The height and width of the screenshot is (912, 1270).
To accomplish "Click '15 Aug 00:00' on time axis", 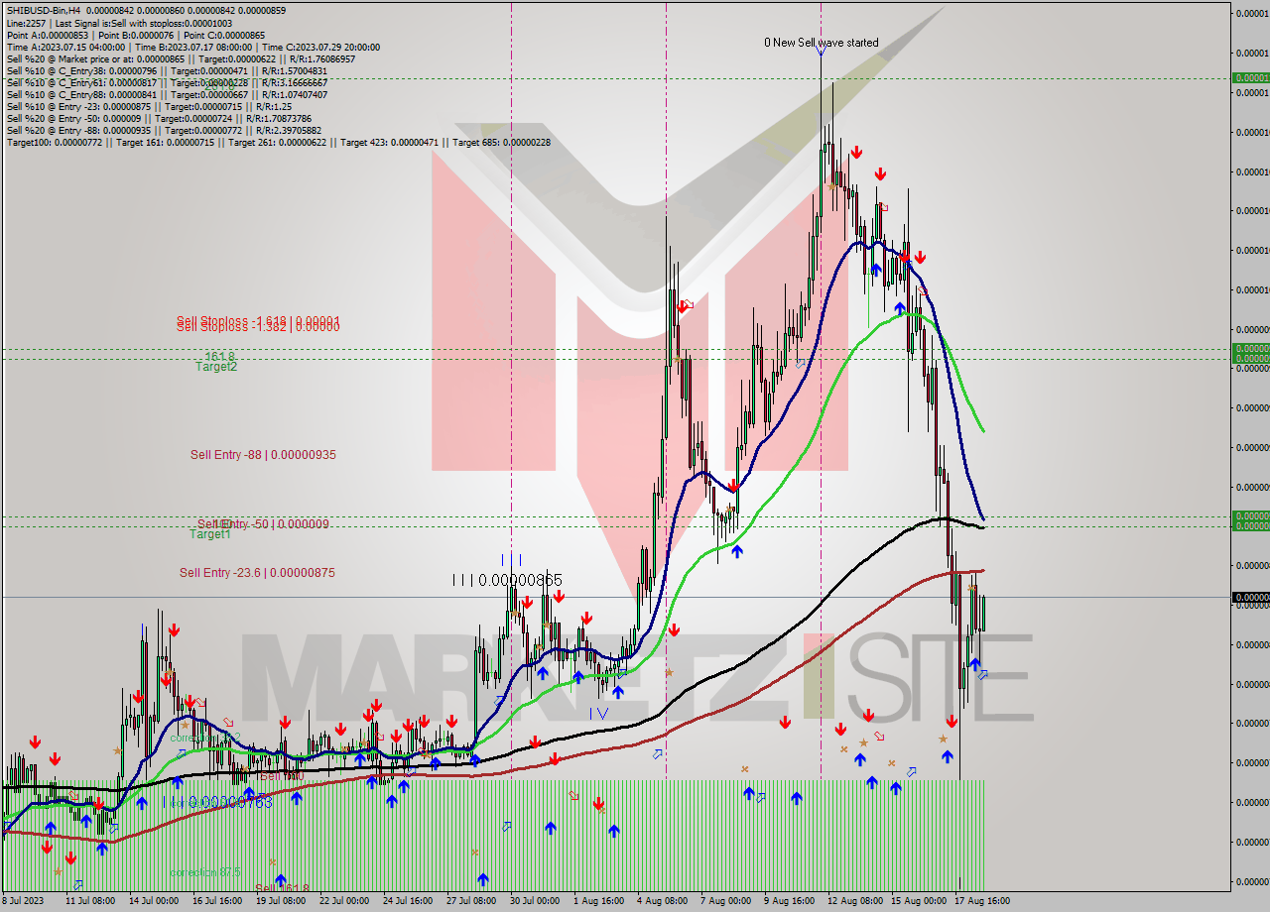I will click(918, 901).
